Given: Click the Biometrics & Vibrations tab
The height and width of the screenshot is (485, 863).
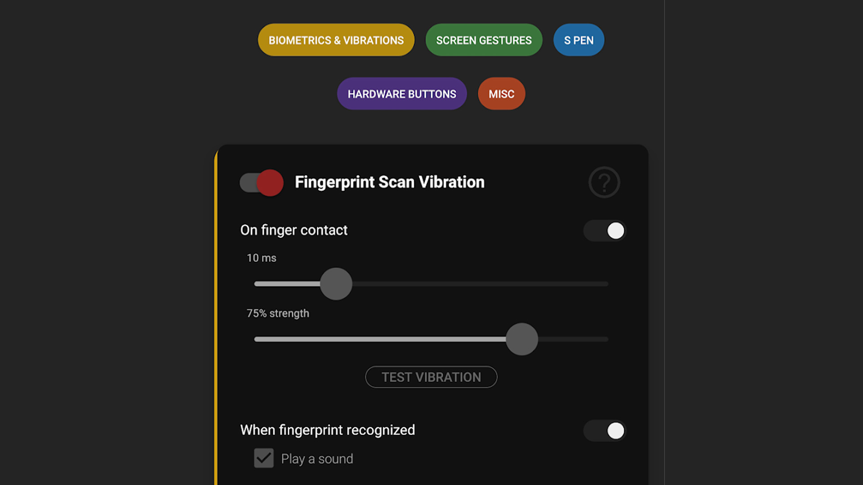Looking at the screenshot, I should point(336,40).
